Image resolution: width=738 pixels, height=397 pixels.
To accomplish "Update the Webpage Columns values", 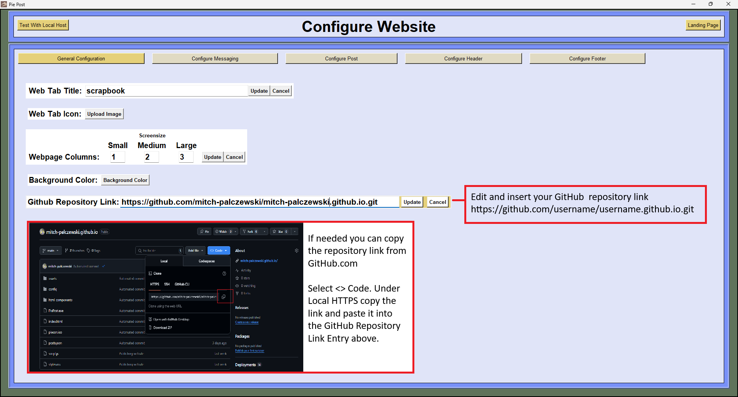I will tap(213, 157).
